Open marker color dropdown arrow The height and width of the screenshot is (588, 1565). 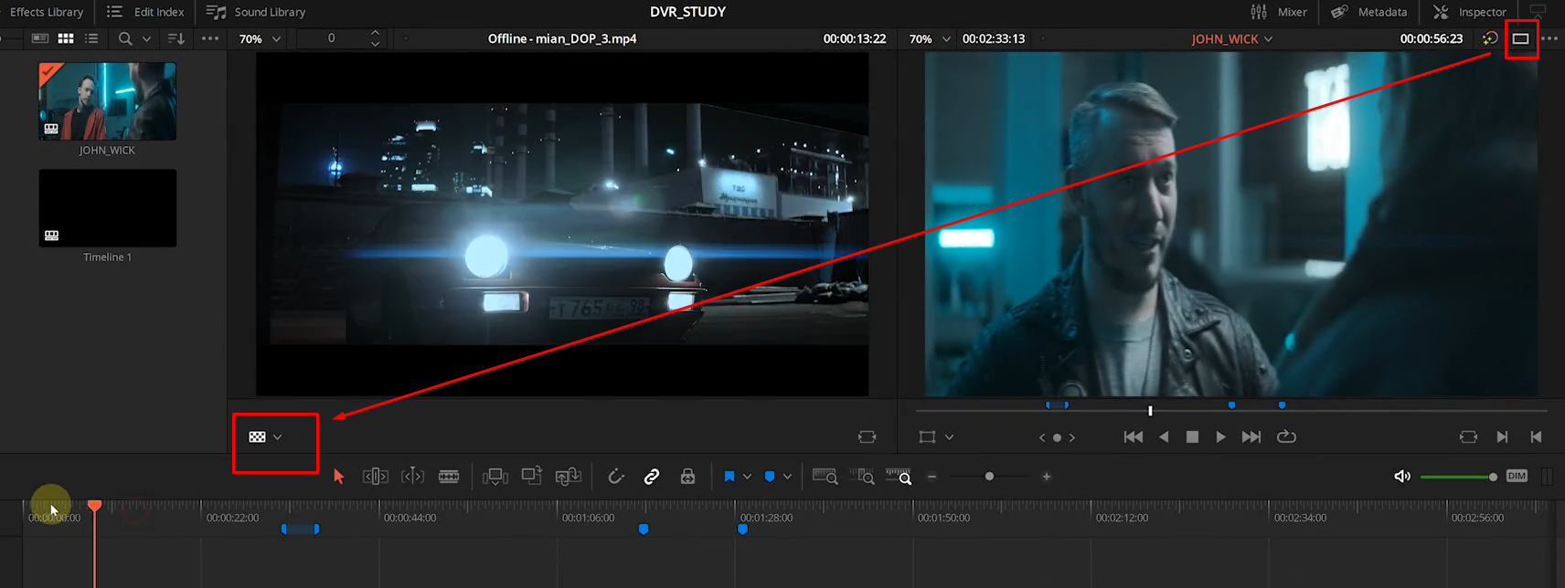coord(787,477)
